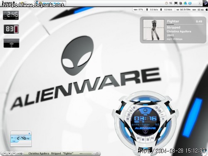Click the icon at the top right corner
This screenshot has height=156, width=208.
(205, 3)
